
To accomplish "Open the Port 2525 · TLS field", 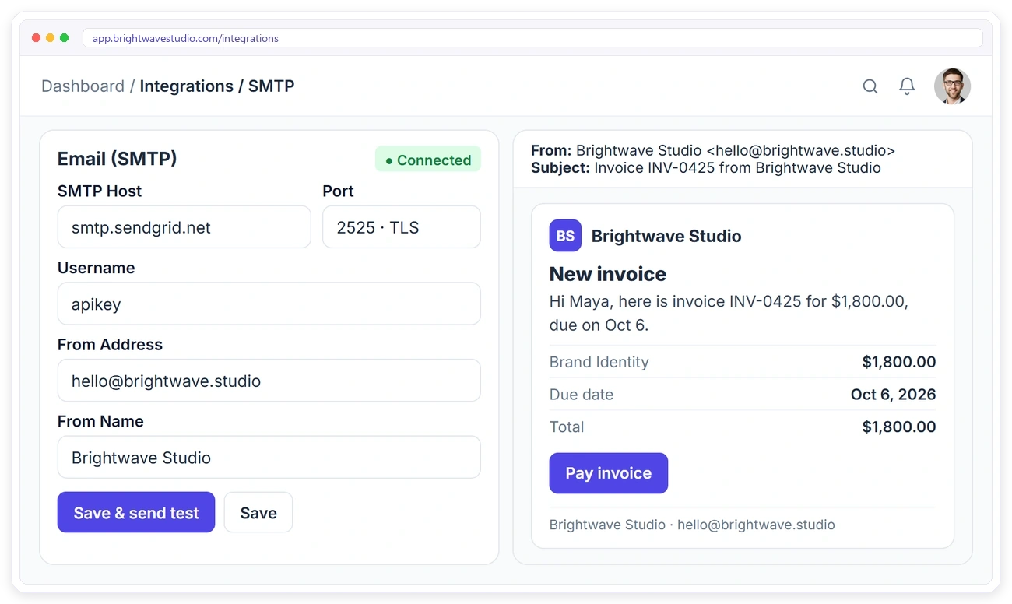I will [x=402, y=227].
